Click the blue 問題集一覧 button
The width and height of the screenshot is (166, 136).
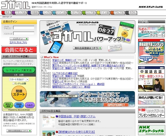pyautogui.click(x=19, y=105)
